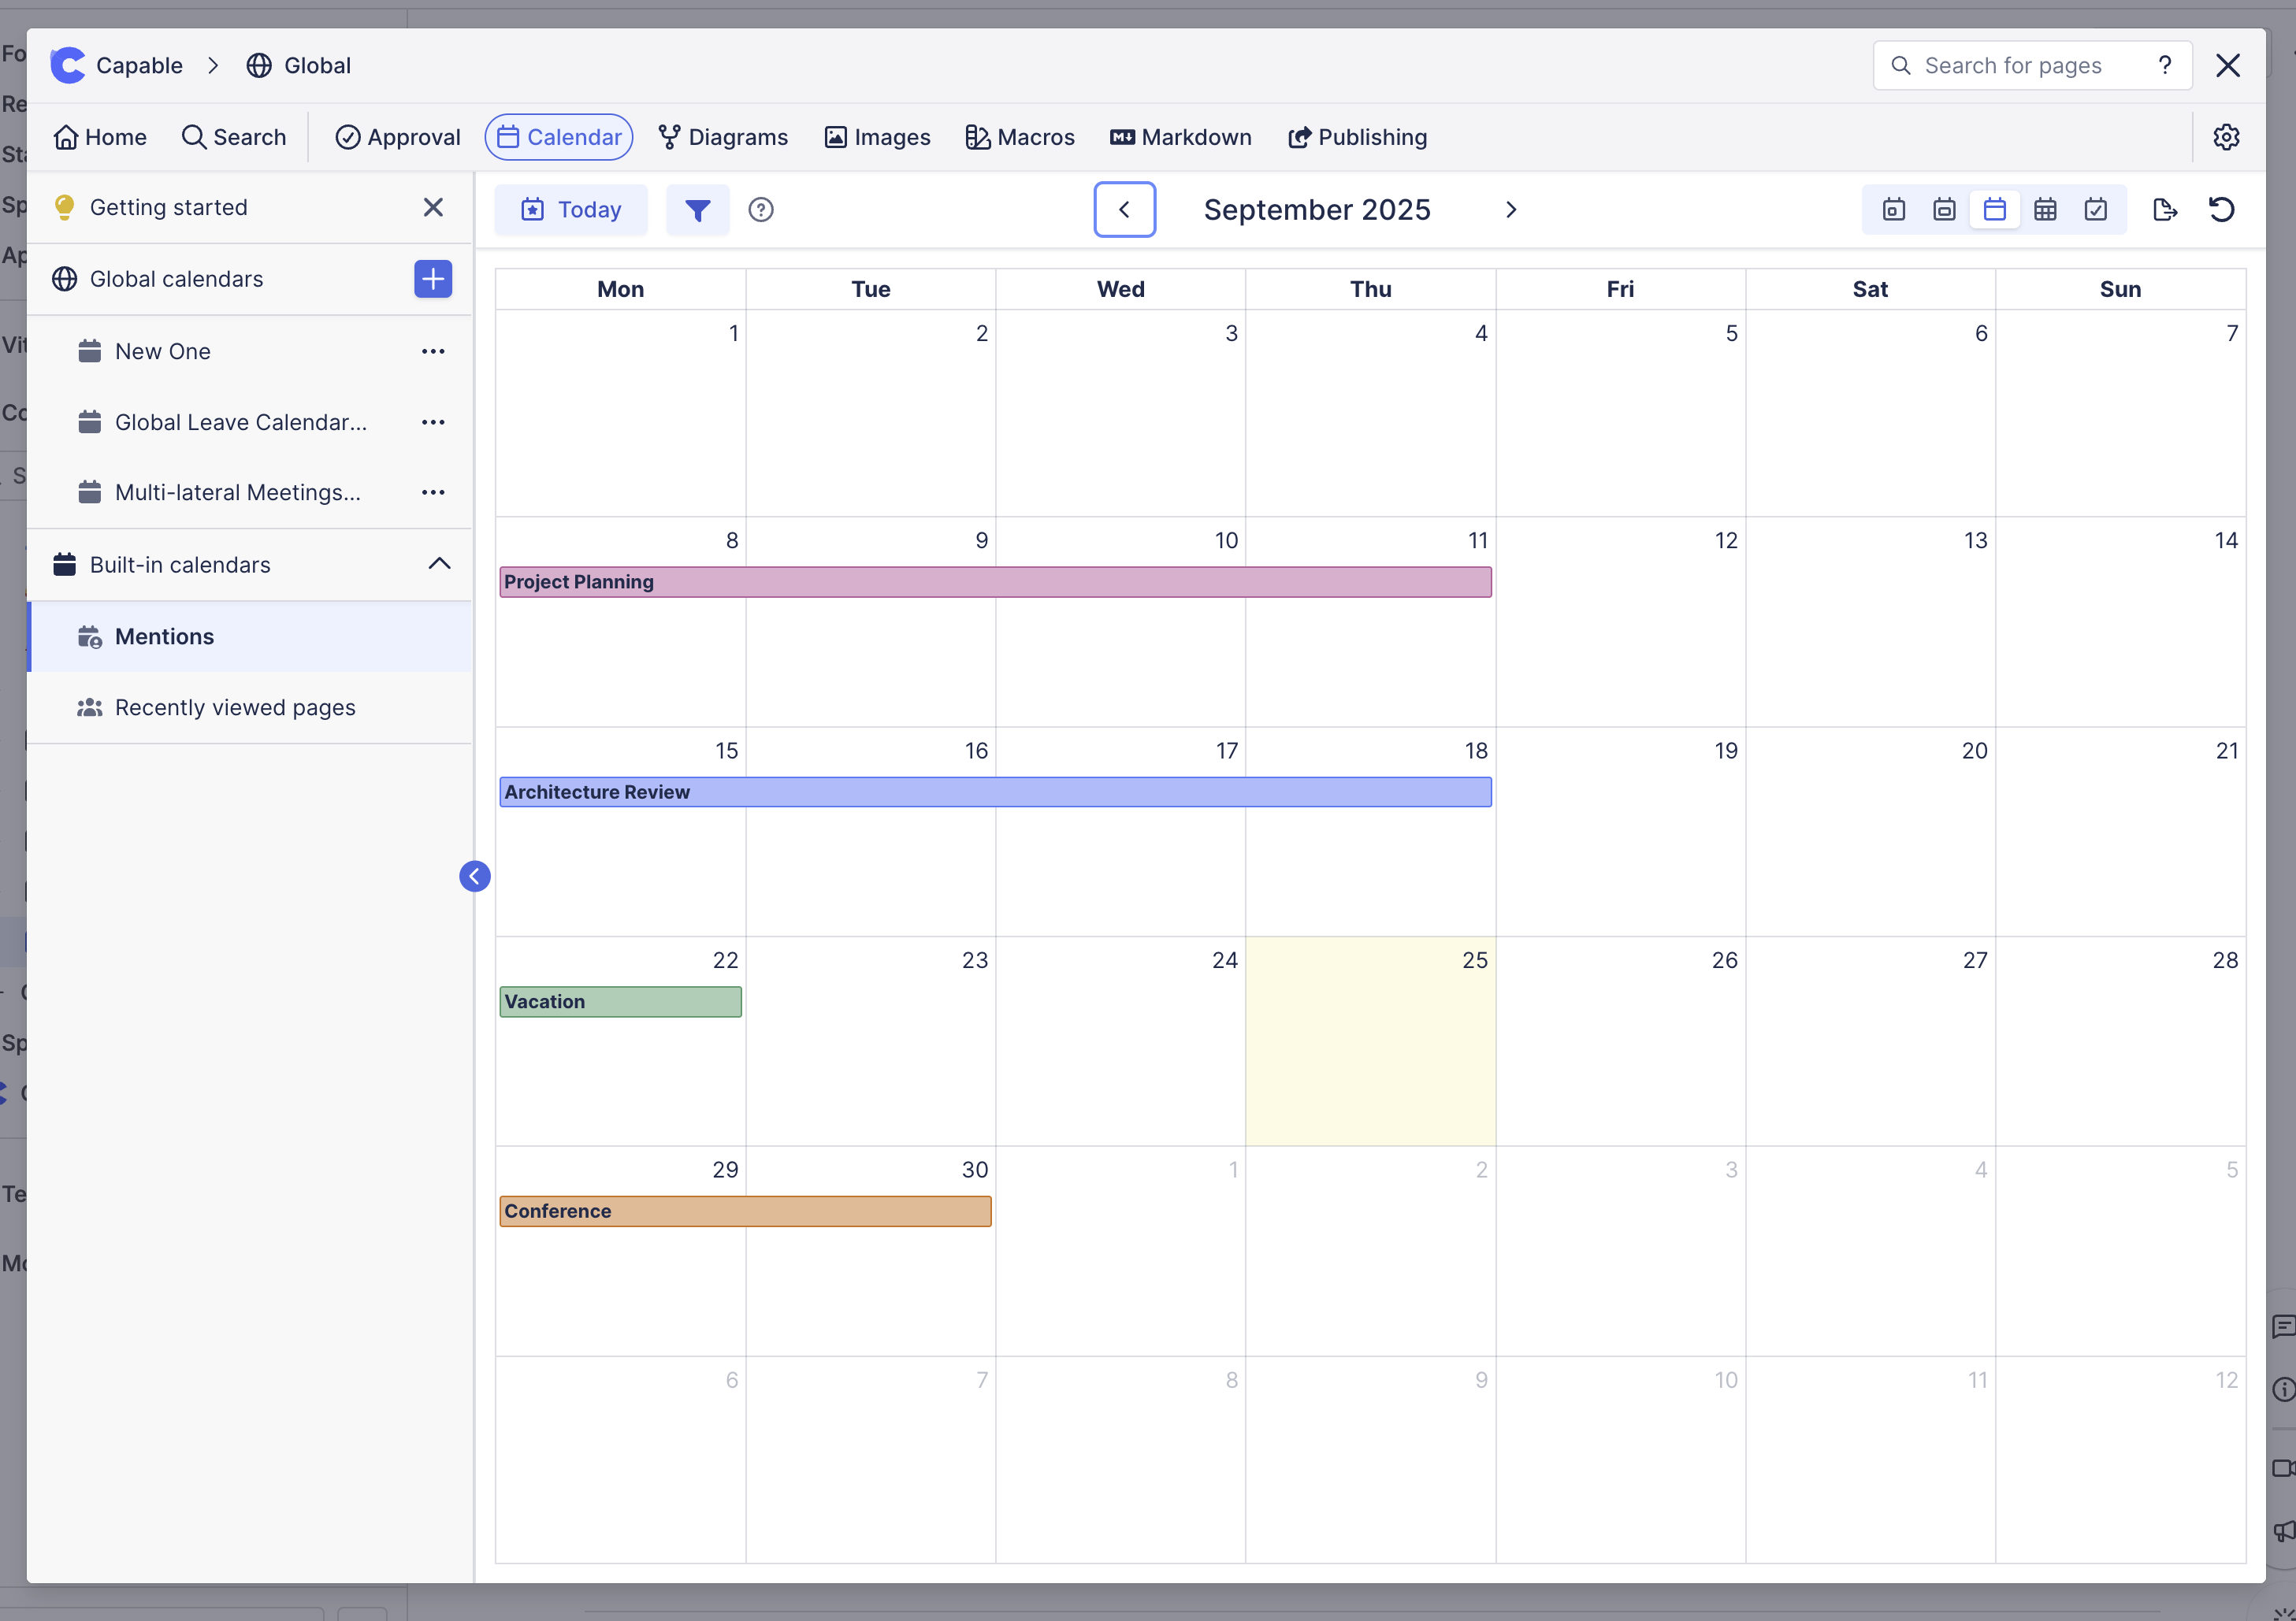Collapse the sidebar with round chevron button

coord(474,875)
